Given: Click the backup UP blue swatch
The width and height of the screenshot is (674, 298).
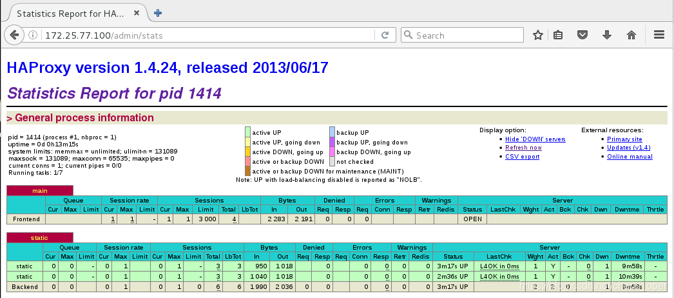Looking at the screenshot, I should [x=332, y=132].
